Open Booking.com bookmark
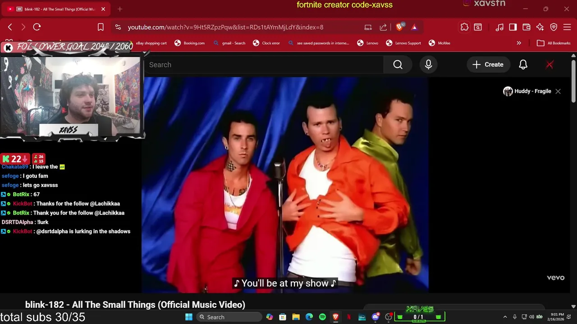The width and height of the screenshot is (577, 324). (190, 43)
